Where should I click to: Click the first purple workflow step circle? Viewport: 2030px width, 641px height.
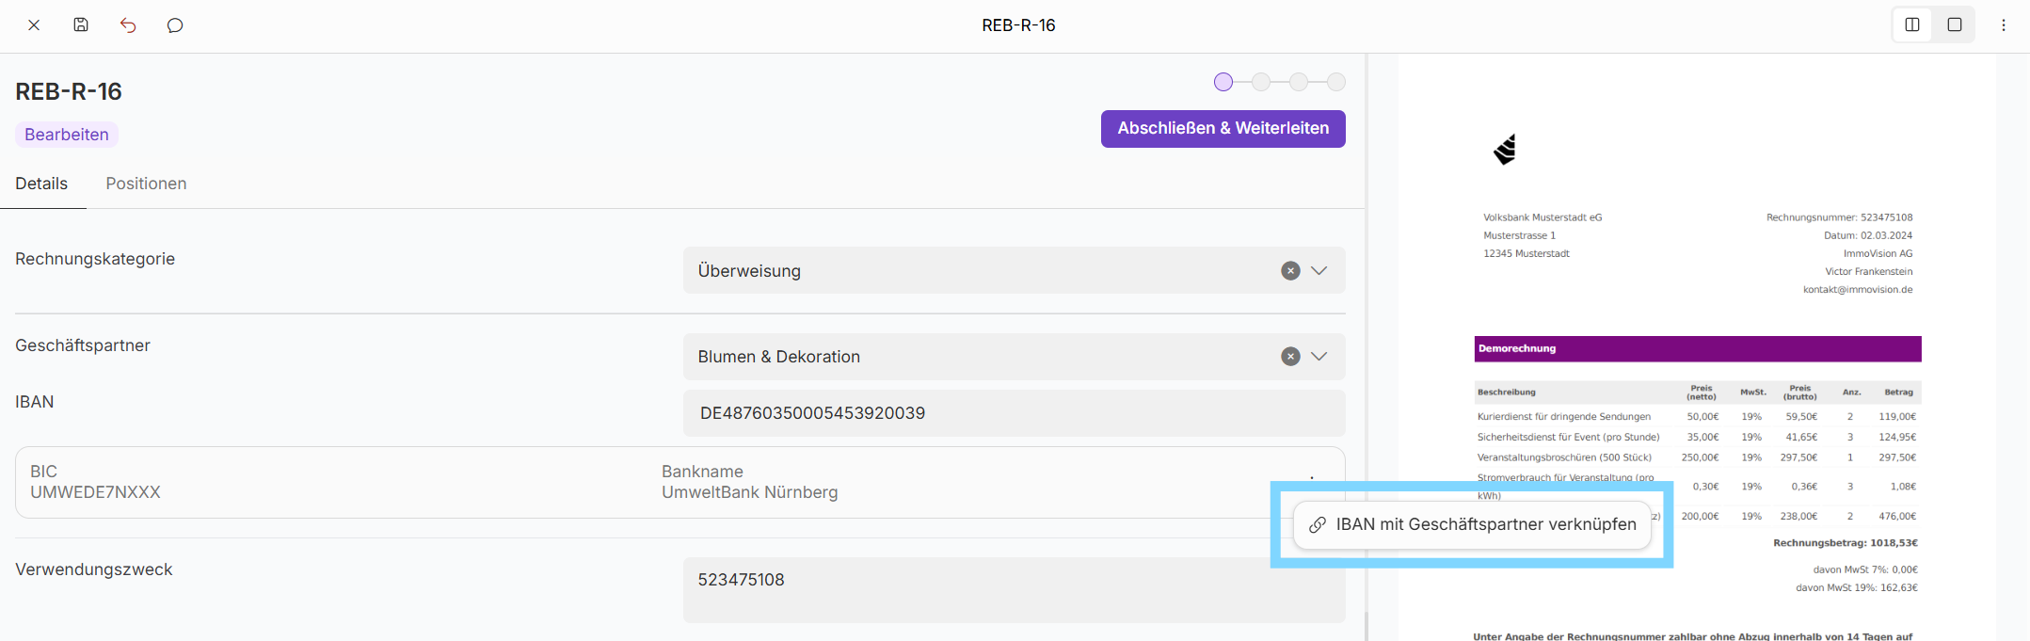(x=1223, y=82)
